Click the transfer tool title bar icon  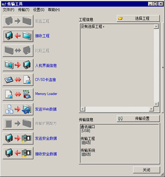4,4
